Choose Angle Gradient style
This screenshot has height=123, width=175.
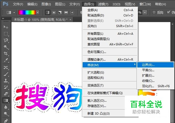(x=60, y=12)
